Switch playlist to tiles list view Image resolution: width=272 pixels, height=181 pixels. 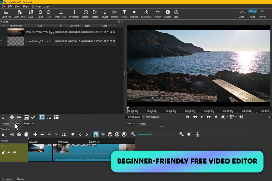tap(49, 117)
